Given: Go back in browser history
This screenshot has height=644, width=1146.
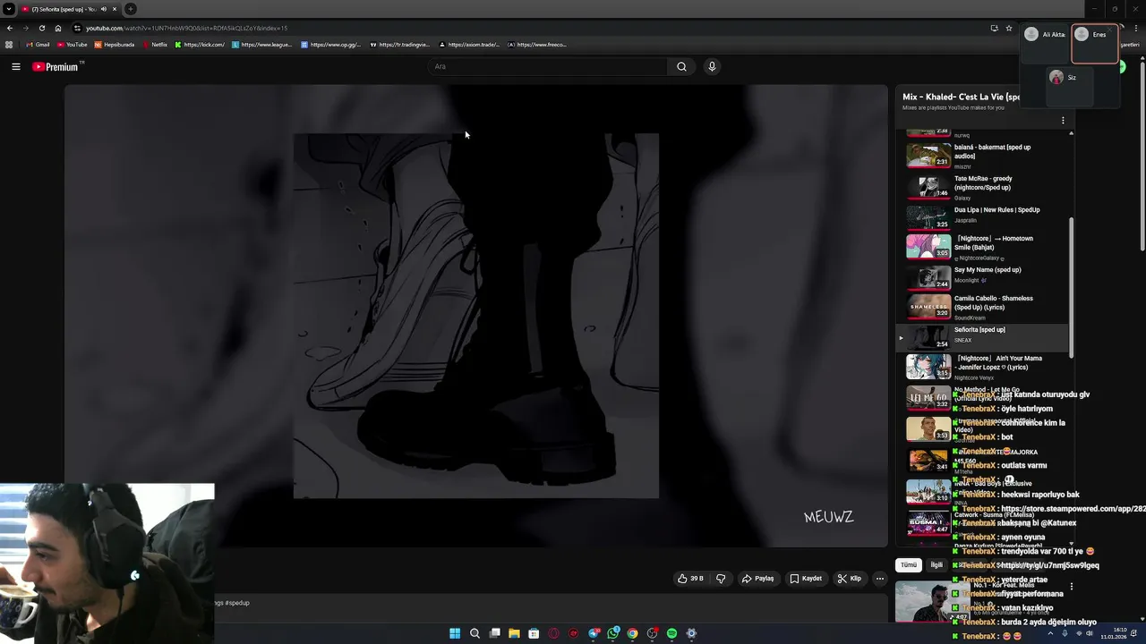Looking at the screenshot, I should [9, 28].
